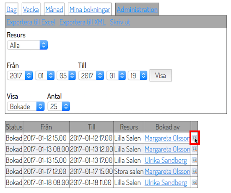The image size is (231, 193).
Task: Click the Visa button
Action: [x=161, y=76]
